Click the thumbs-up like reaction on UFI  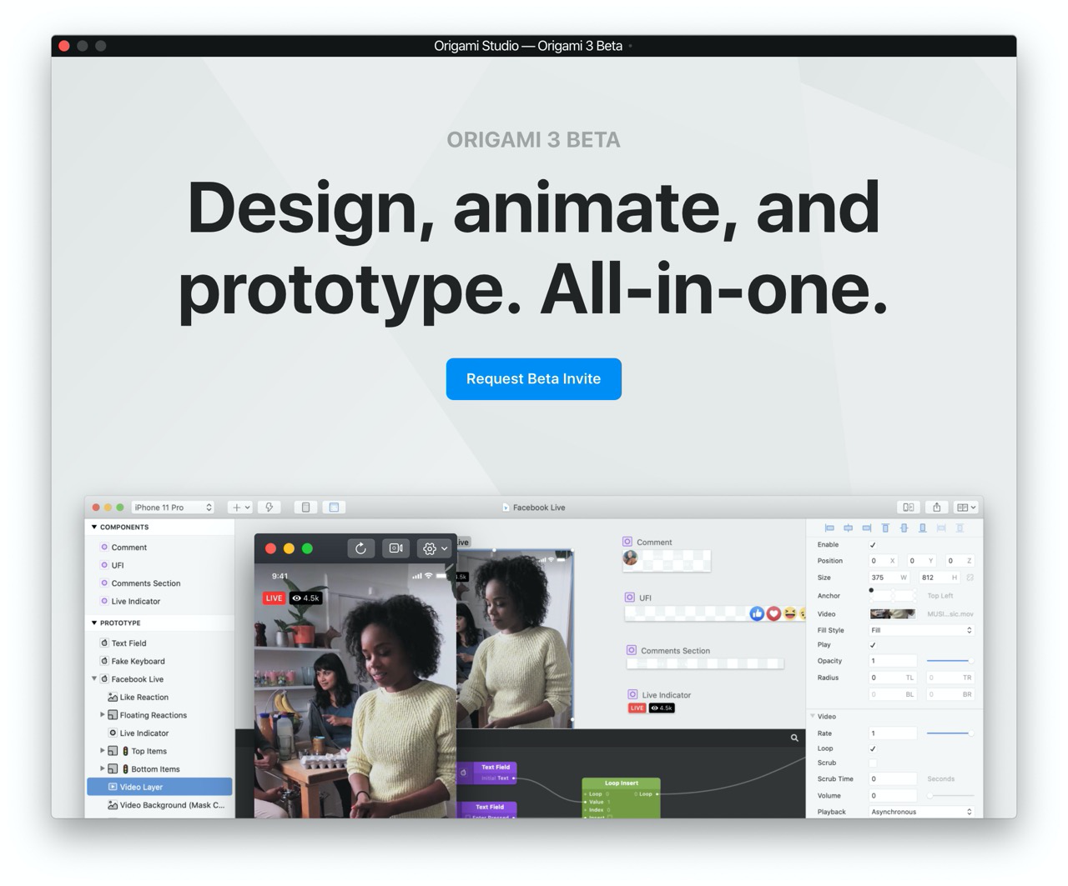click(x=757, y=613)
